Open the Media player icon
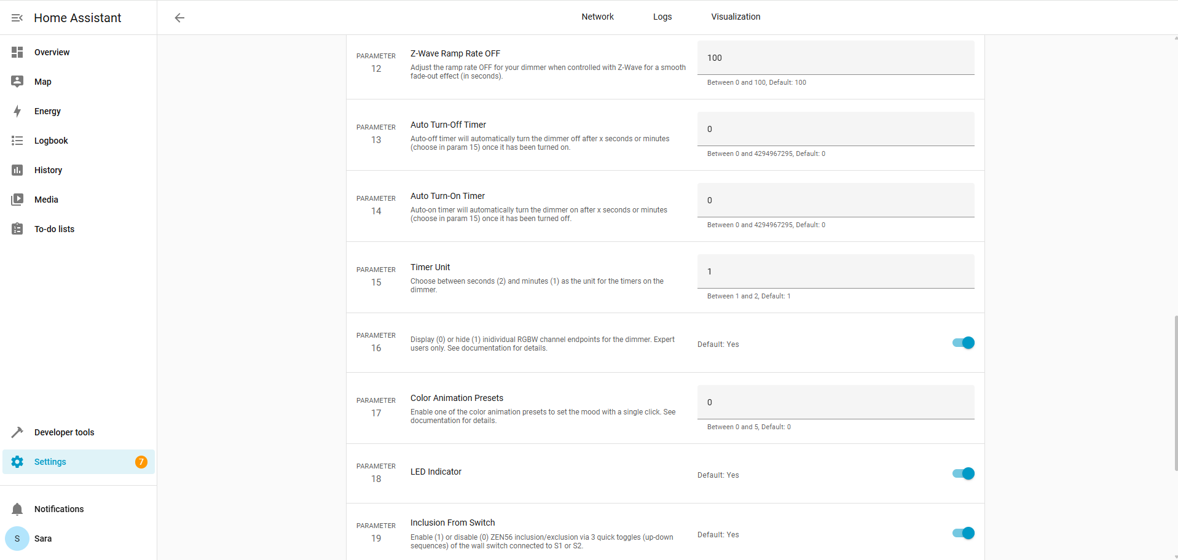Image resolution: width=1178 pixels, height=560 pixels. [17, 200]
